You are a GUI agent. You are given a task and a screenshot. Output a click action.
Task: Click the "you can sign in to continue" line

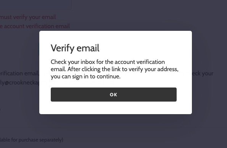(x=85, y=76)
